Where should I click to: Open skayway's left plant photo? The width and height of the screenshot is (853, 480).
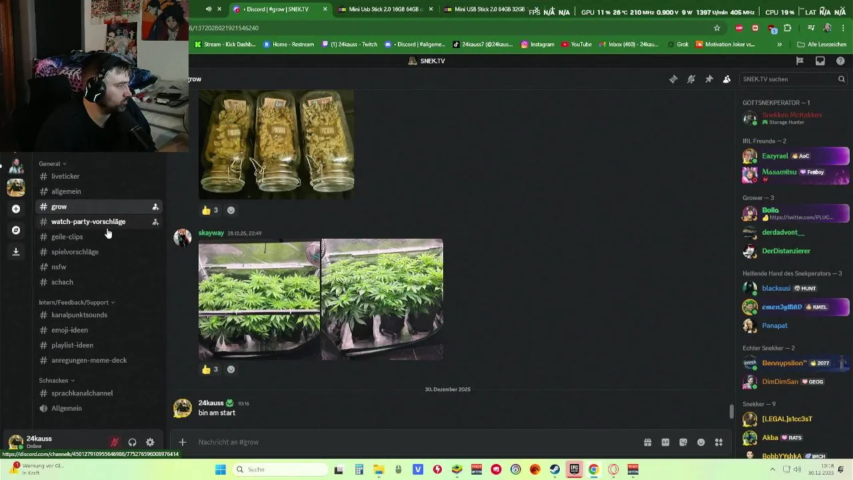[x=259, y=299]
